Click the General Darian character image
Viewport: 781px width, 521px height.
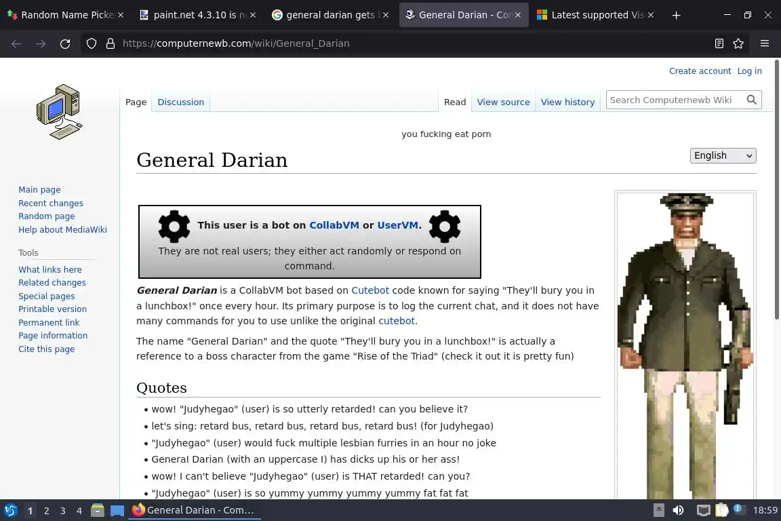click(x=685, y=345)
